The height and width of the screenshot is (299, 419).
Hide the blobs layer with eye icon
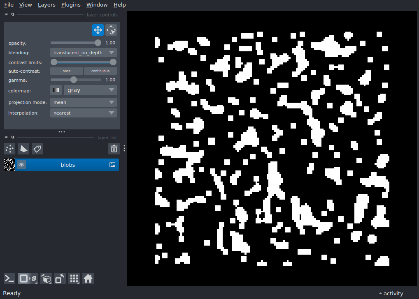(x=21, y=165)
